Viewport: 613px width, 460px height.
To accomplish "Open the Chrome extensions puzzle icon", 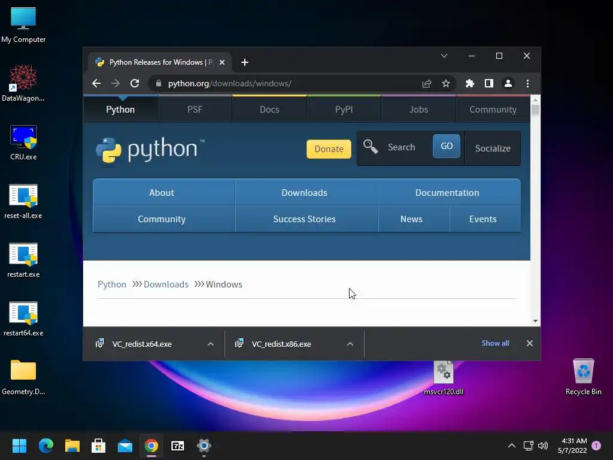I will point(469,83).
